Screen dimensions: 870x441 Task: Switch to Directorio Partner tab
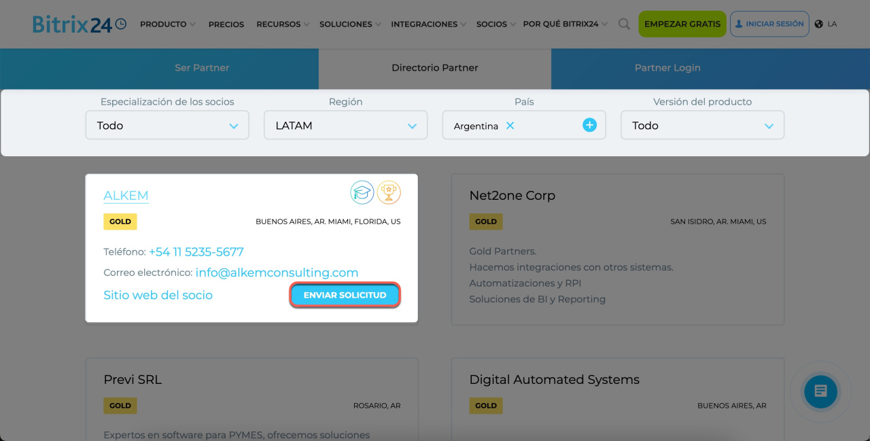435,68
